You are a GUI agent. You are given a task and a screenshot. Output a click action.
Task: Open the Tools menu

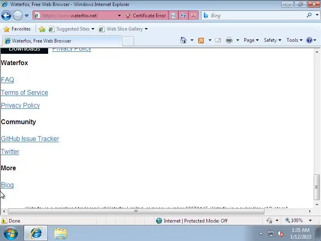[295, 40]
